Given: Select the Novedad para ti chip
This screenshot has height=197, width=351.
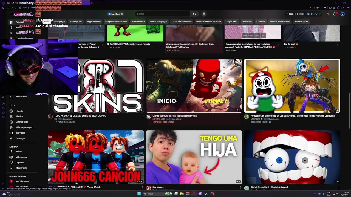Looking at the screenshot, I should (x=301, y=21).
